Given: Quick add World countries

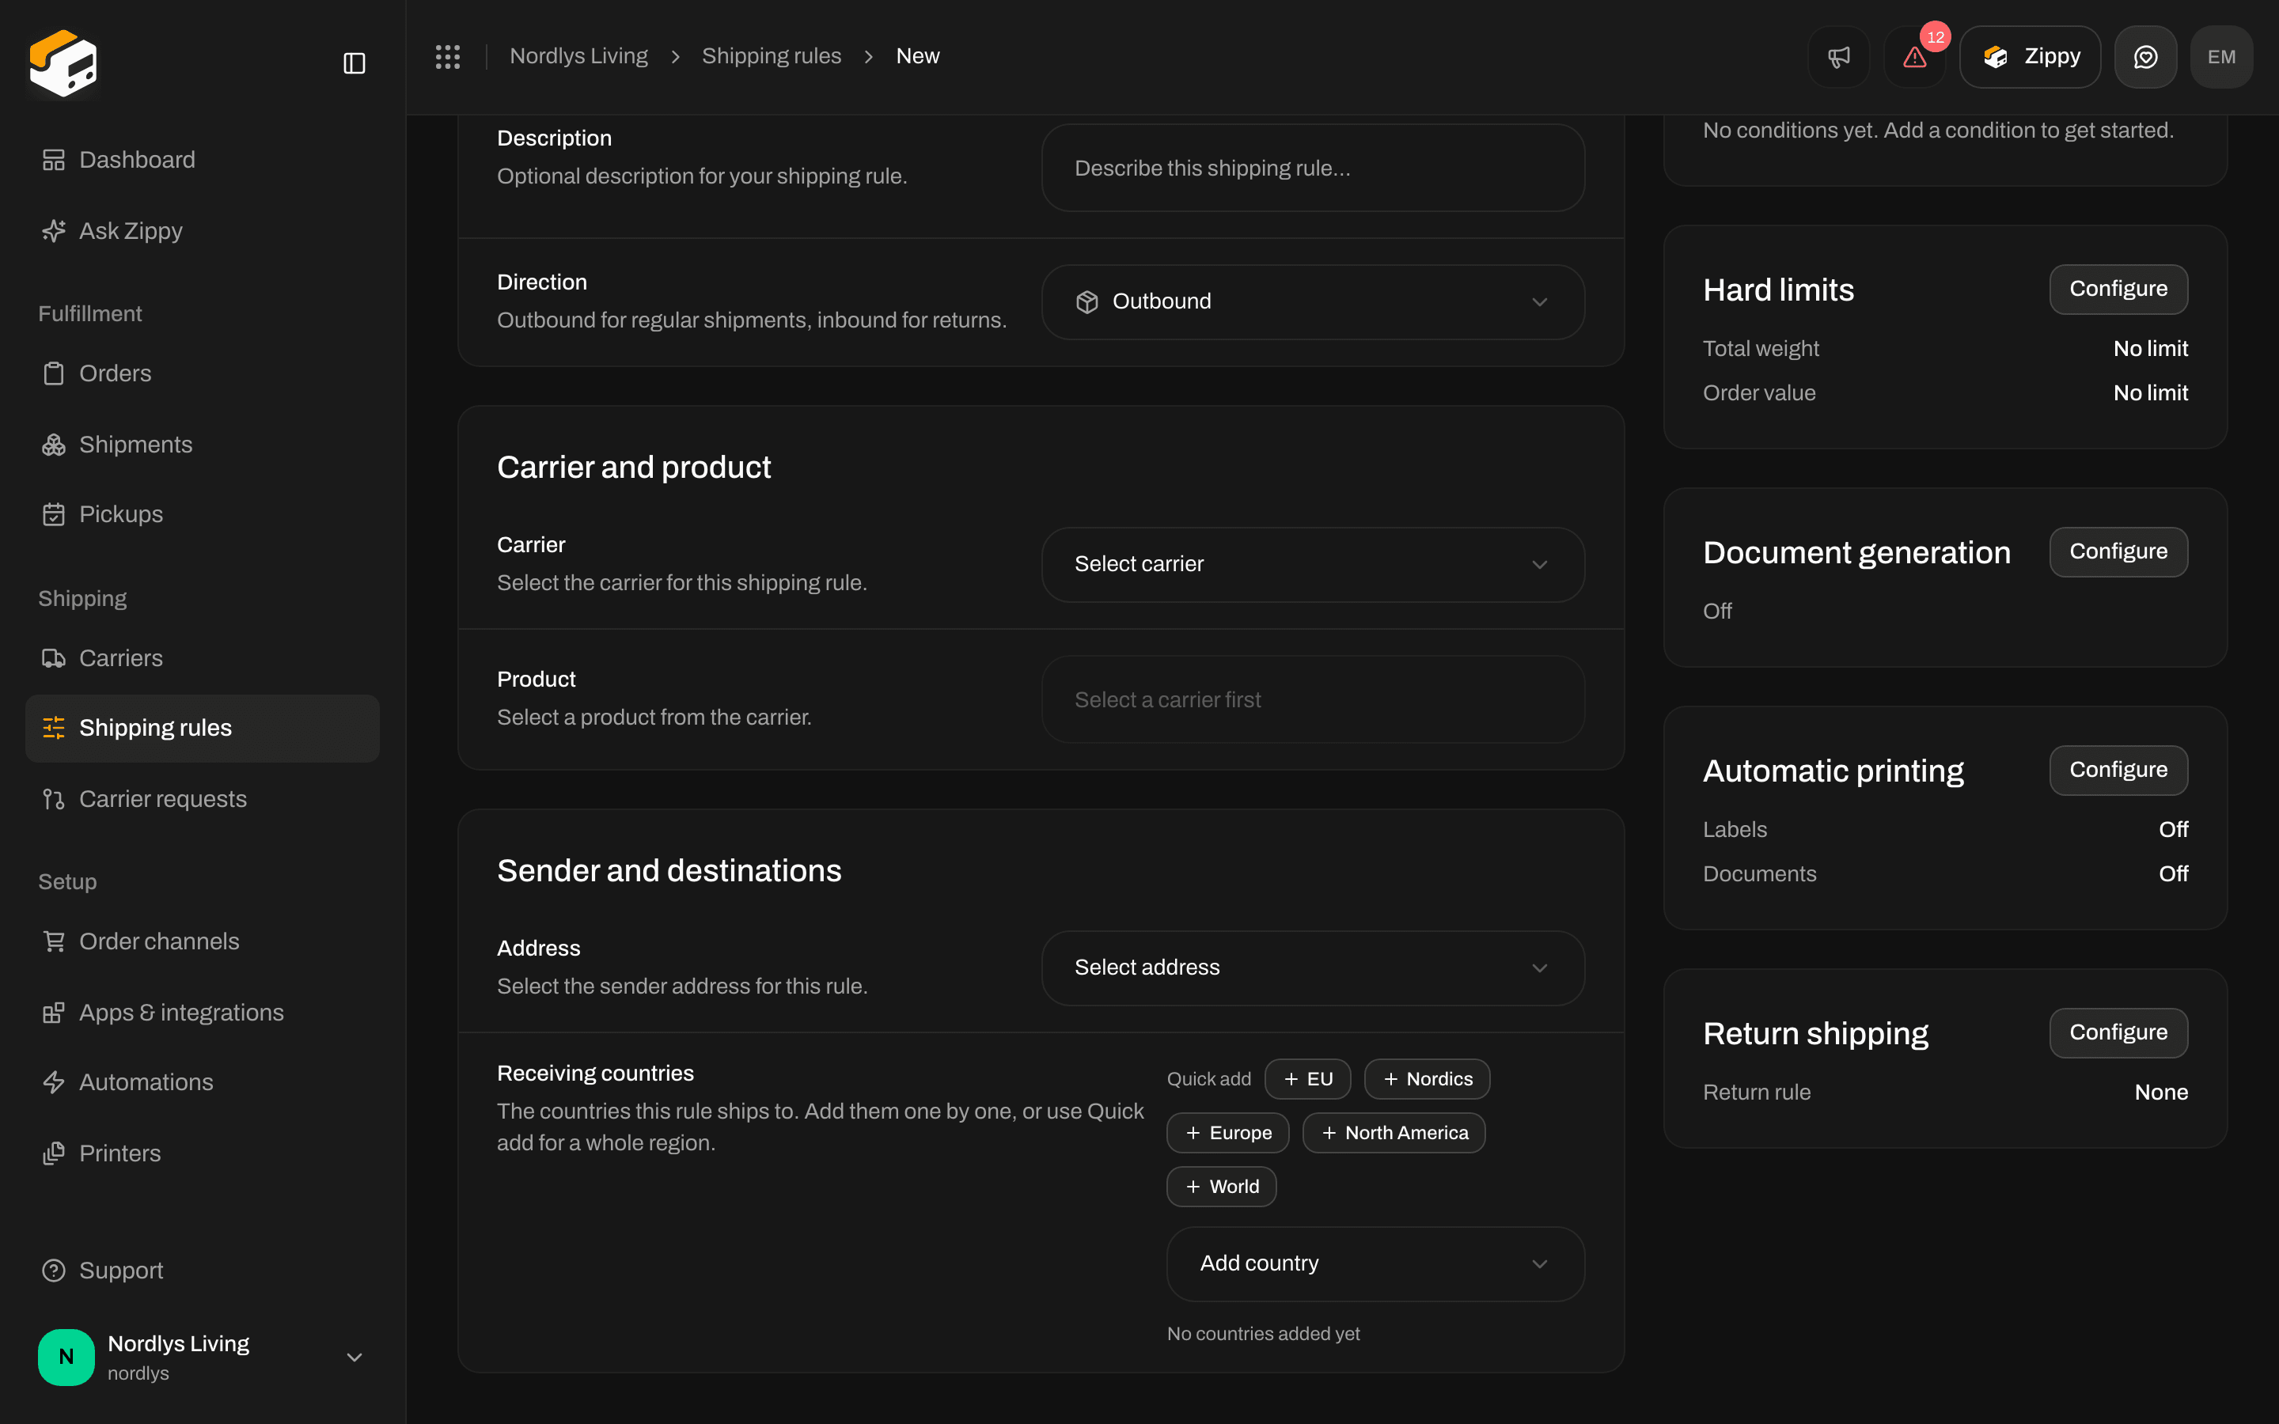Looking at the screenshot, I should (x=1222, y=1187).
